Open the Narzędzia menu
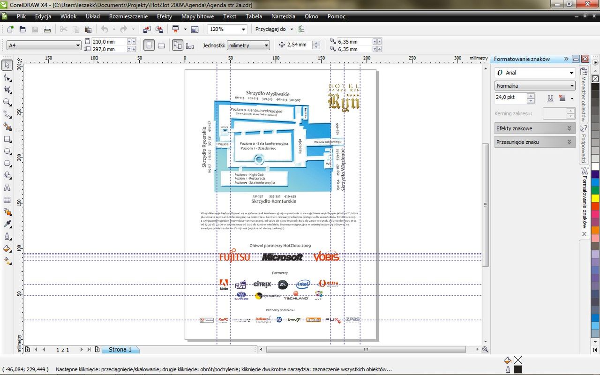This screenshot has height=375, width=600. click(283, 16)
